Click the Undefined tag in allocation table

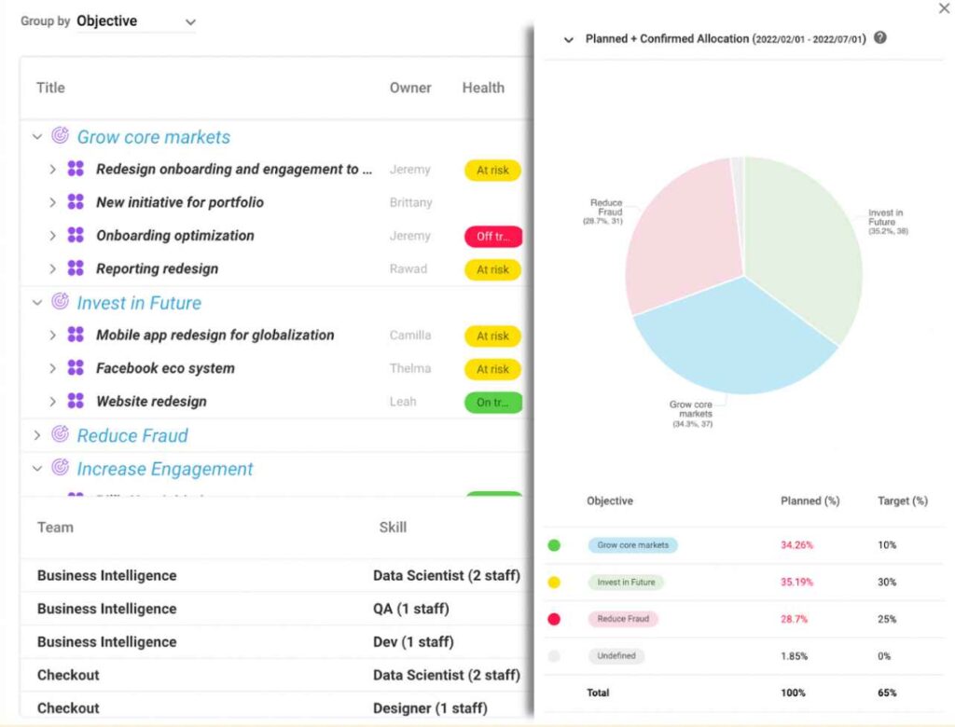point(616,656)
